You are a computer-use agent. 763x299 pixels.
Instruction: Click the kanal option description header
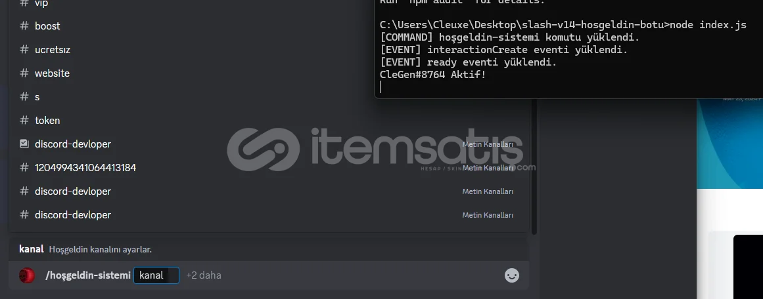(85, 249)
